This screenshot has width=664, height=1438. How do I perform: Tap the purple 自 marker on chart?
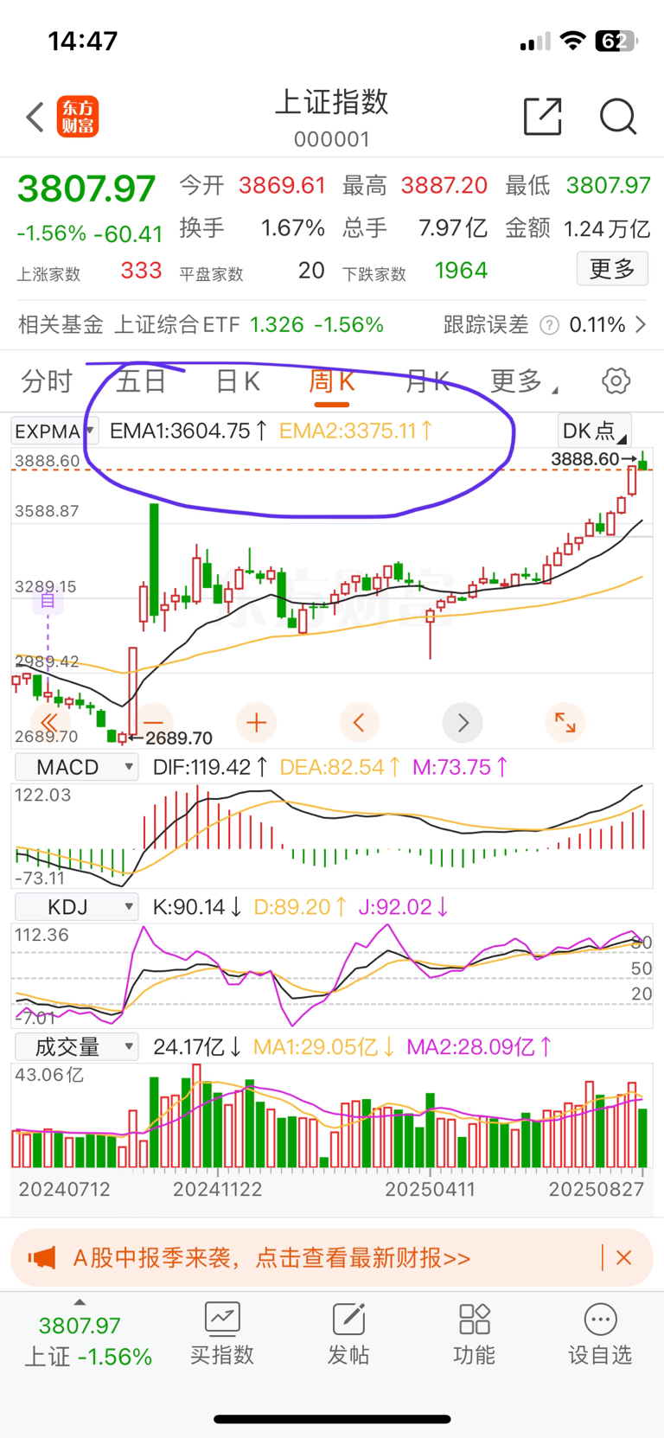click(x=48, y=599)
